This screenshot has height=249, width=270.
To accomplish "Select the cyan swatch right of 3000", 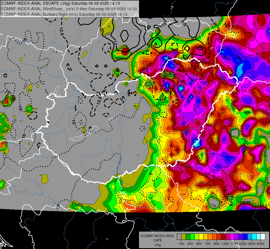I will point(254,237).
